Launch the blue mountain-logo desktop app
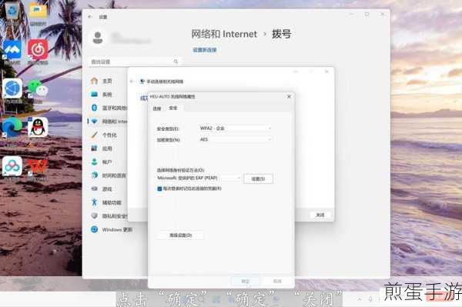Viewport: 462px width, 307px height. (12, 49)
